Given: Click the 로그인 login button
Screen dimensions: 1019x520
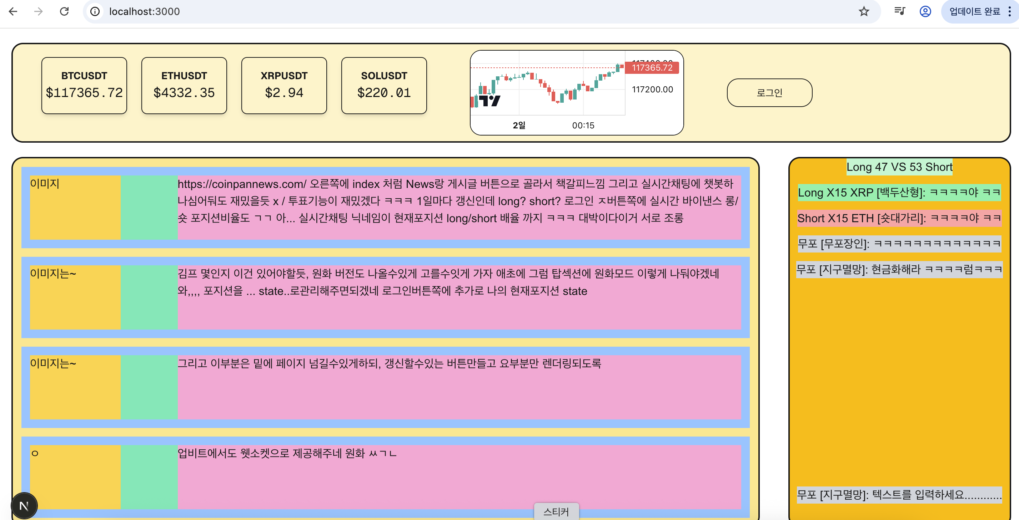Looking at the screenshot, I should coord(769,93).
